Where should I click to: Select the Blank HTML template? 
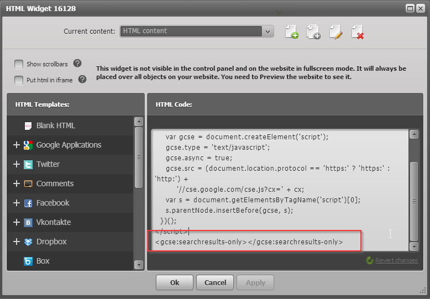56,125
